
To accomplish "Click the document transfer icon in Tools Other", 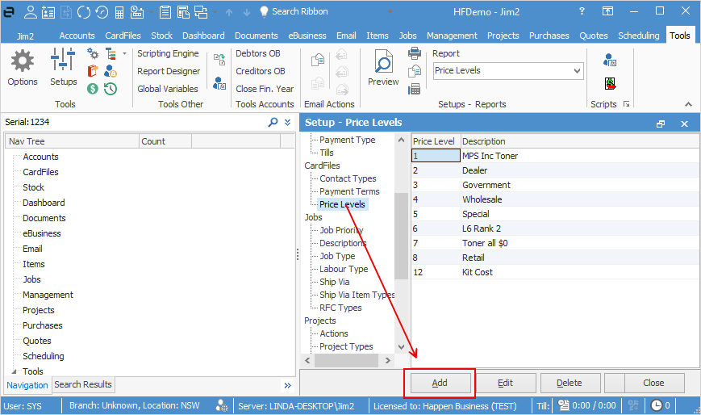I will coord(219,59).
